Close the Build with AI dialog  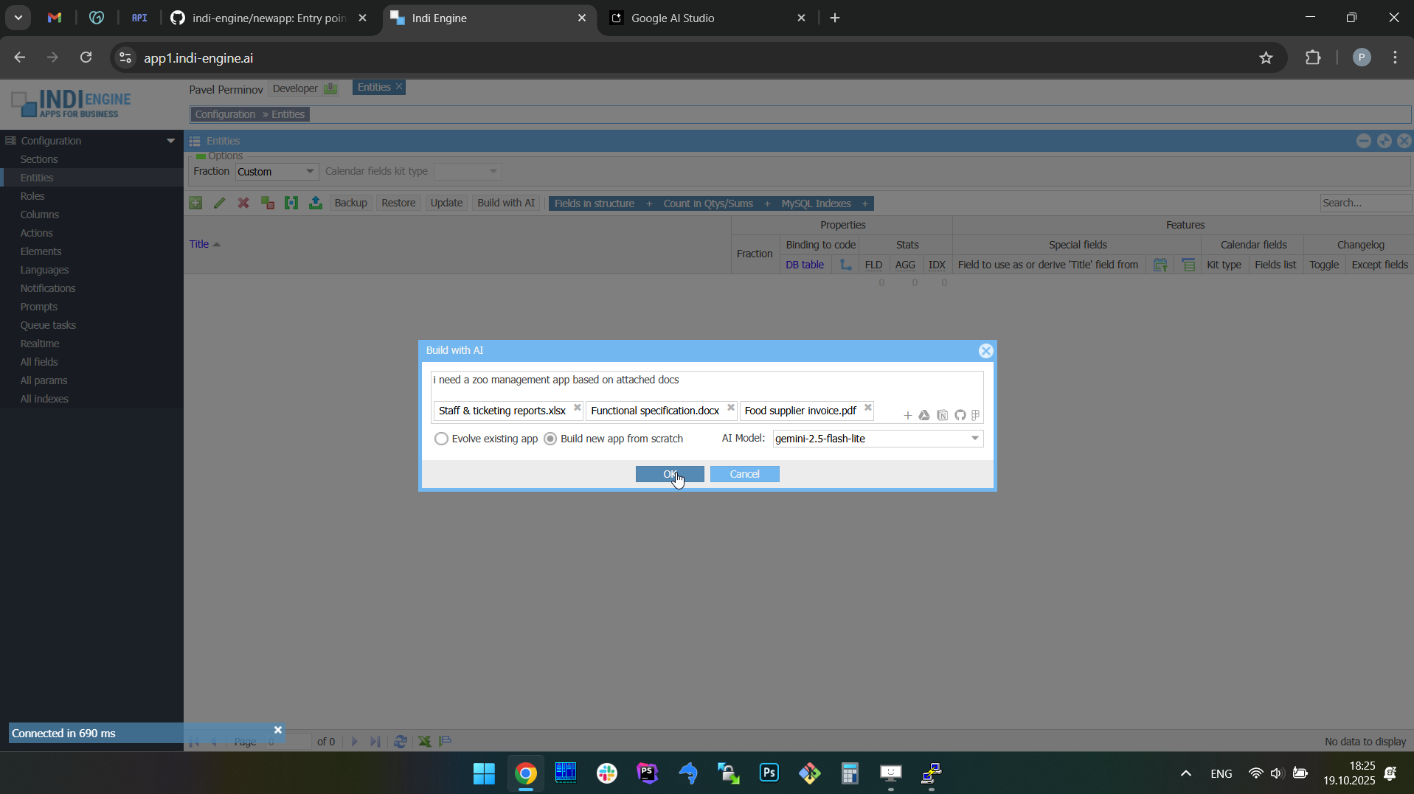coord(985,351)
